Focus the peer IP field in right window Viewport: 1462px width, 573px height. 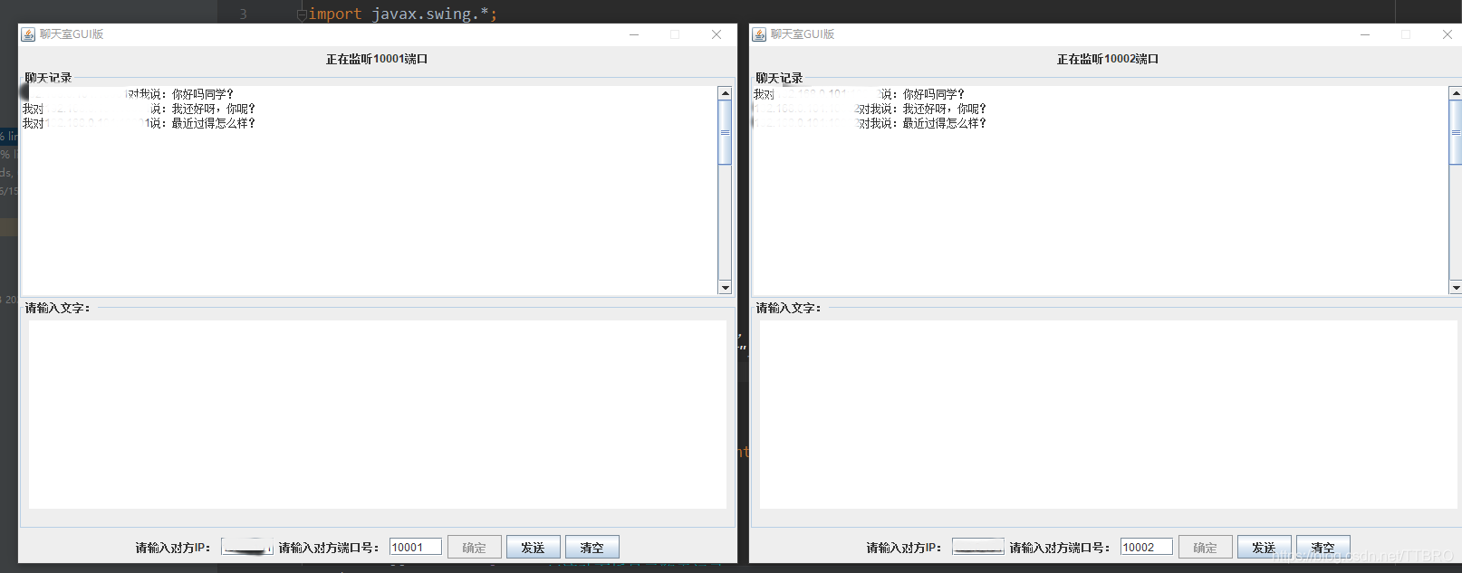(978, 547)
